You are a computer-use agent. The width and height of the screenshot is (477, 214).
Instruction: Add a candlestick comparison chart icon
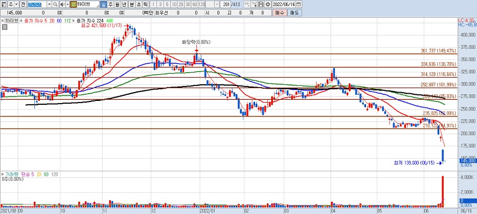point(247,4)
